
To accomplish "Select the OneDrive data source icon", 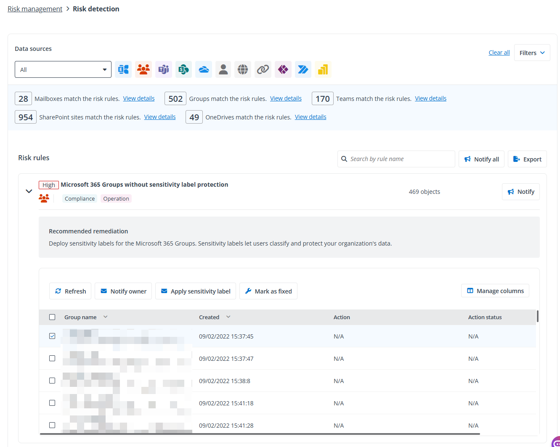I will [204, 69].
